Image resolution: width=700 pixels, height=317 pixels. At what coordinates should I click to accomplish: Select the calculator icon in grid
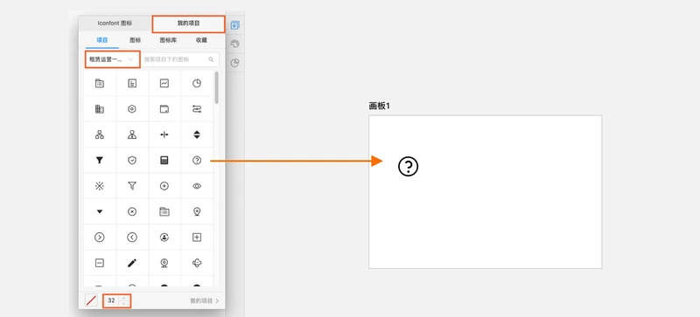point(164,161)
